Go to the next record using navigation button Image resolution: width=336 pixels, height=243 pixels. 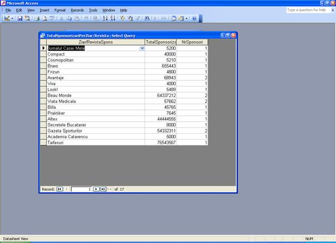[96, 189]
